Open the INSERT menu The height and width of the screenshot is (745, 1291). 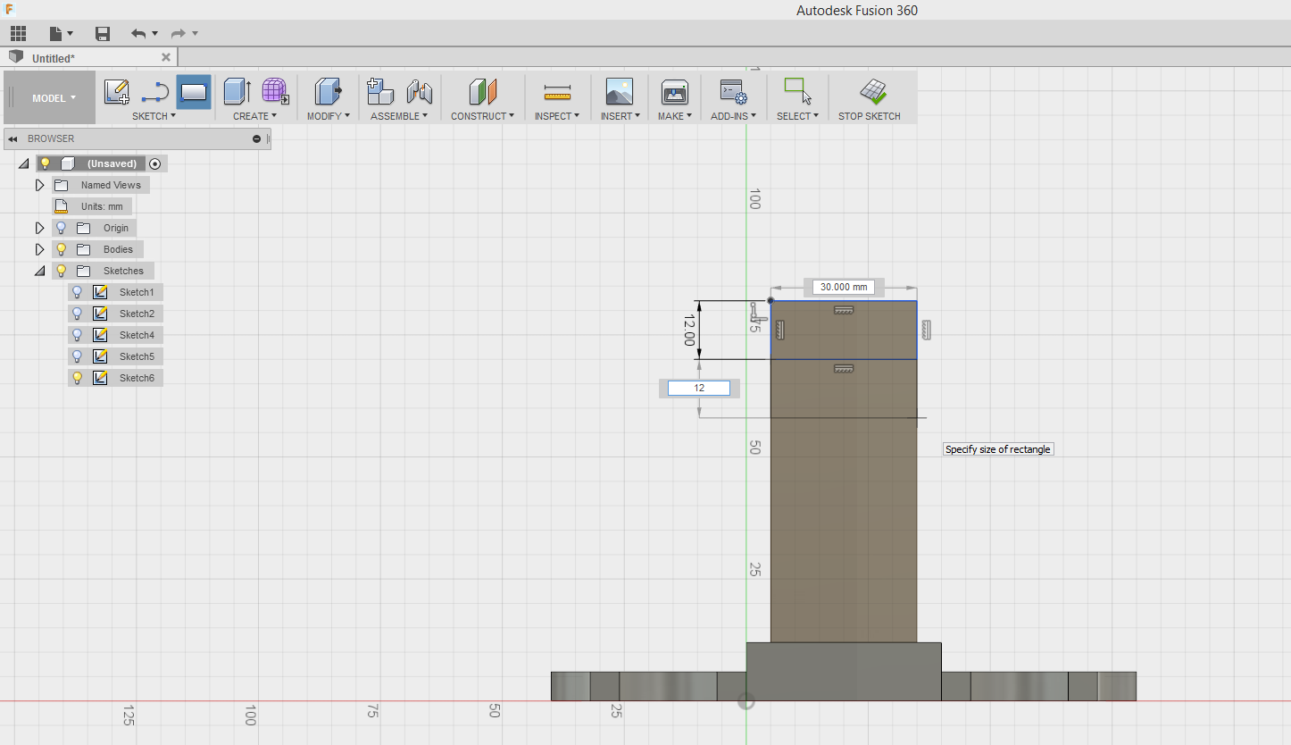[621, 116]
